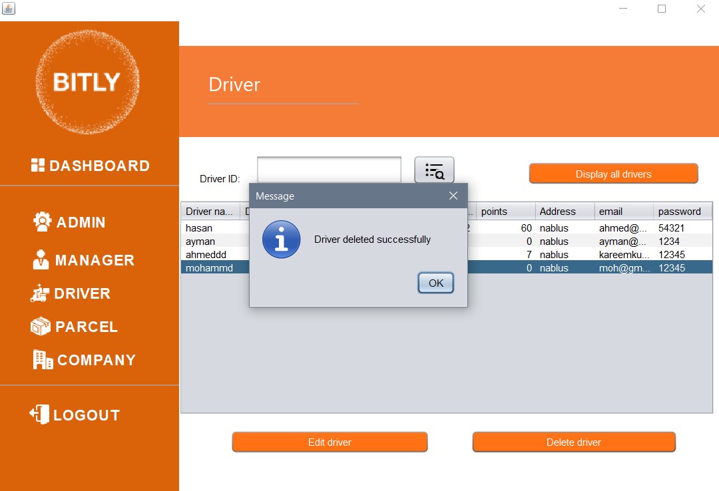Screen dimensions: 719x491
Task: Maximize the application window
Action: pos(662,8)
